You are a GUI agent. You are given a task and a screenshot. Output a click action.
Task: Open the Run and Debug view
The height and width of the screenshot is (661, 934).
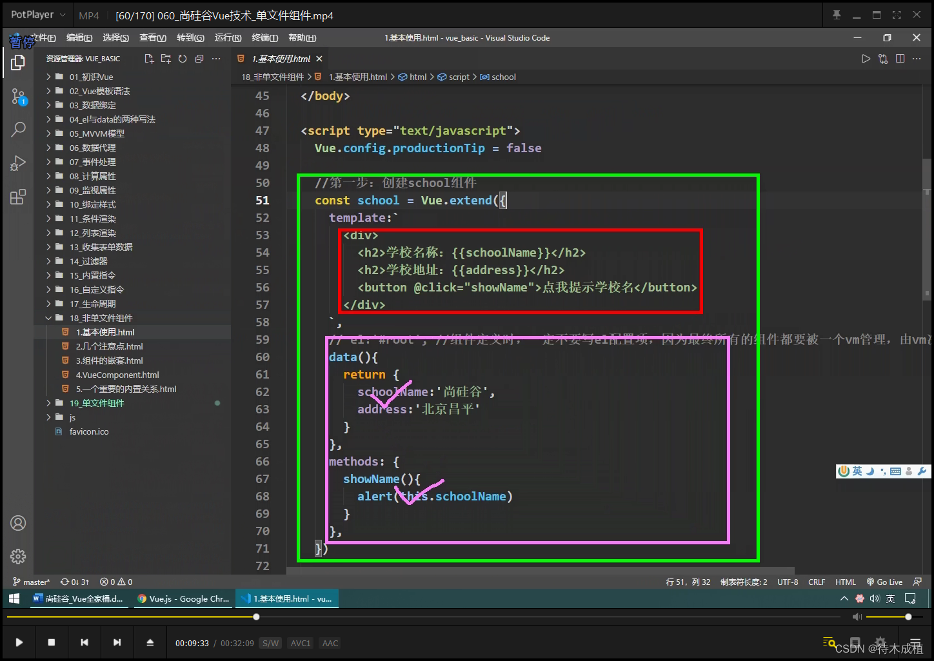pos(18,163)
